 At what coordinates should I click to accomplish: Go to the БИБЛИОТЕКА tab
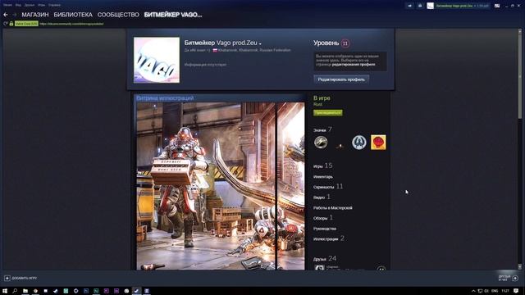coord(73,15)
